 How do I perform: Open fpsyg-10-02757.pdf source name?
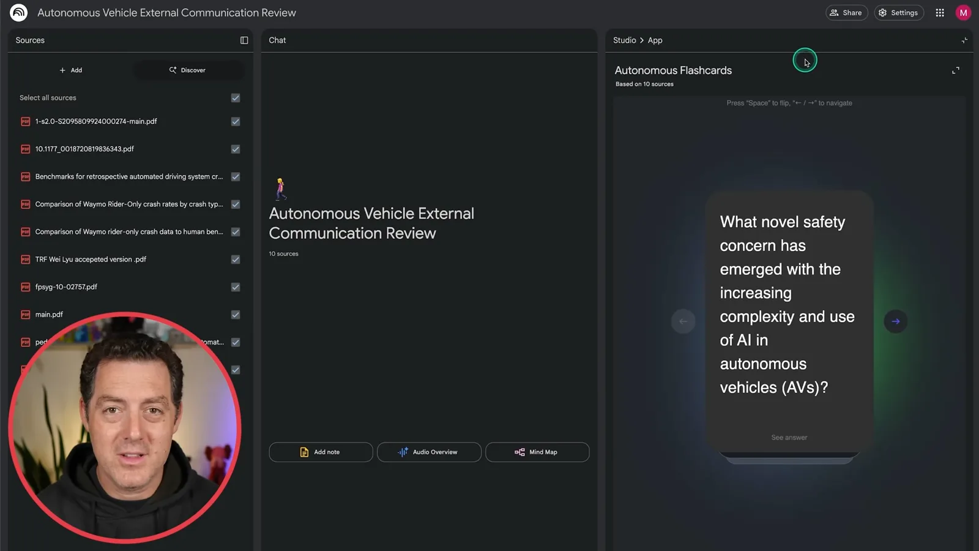point(66,287)
